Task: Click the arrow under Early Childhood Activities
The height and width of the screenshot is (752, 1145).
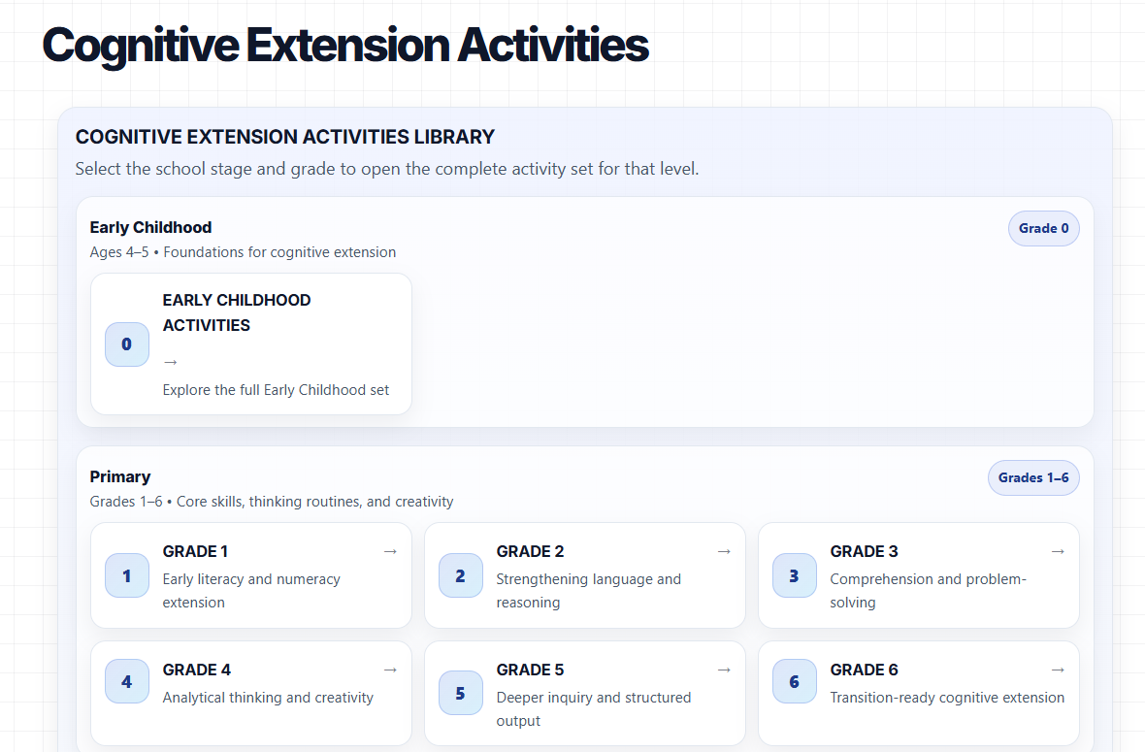Action: pos(171,362)
